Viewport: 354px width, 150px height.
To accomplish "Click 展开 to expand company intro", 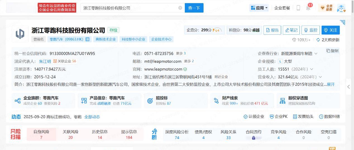I will (331, 84).
